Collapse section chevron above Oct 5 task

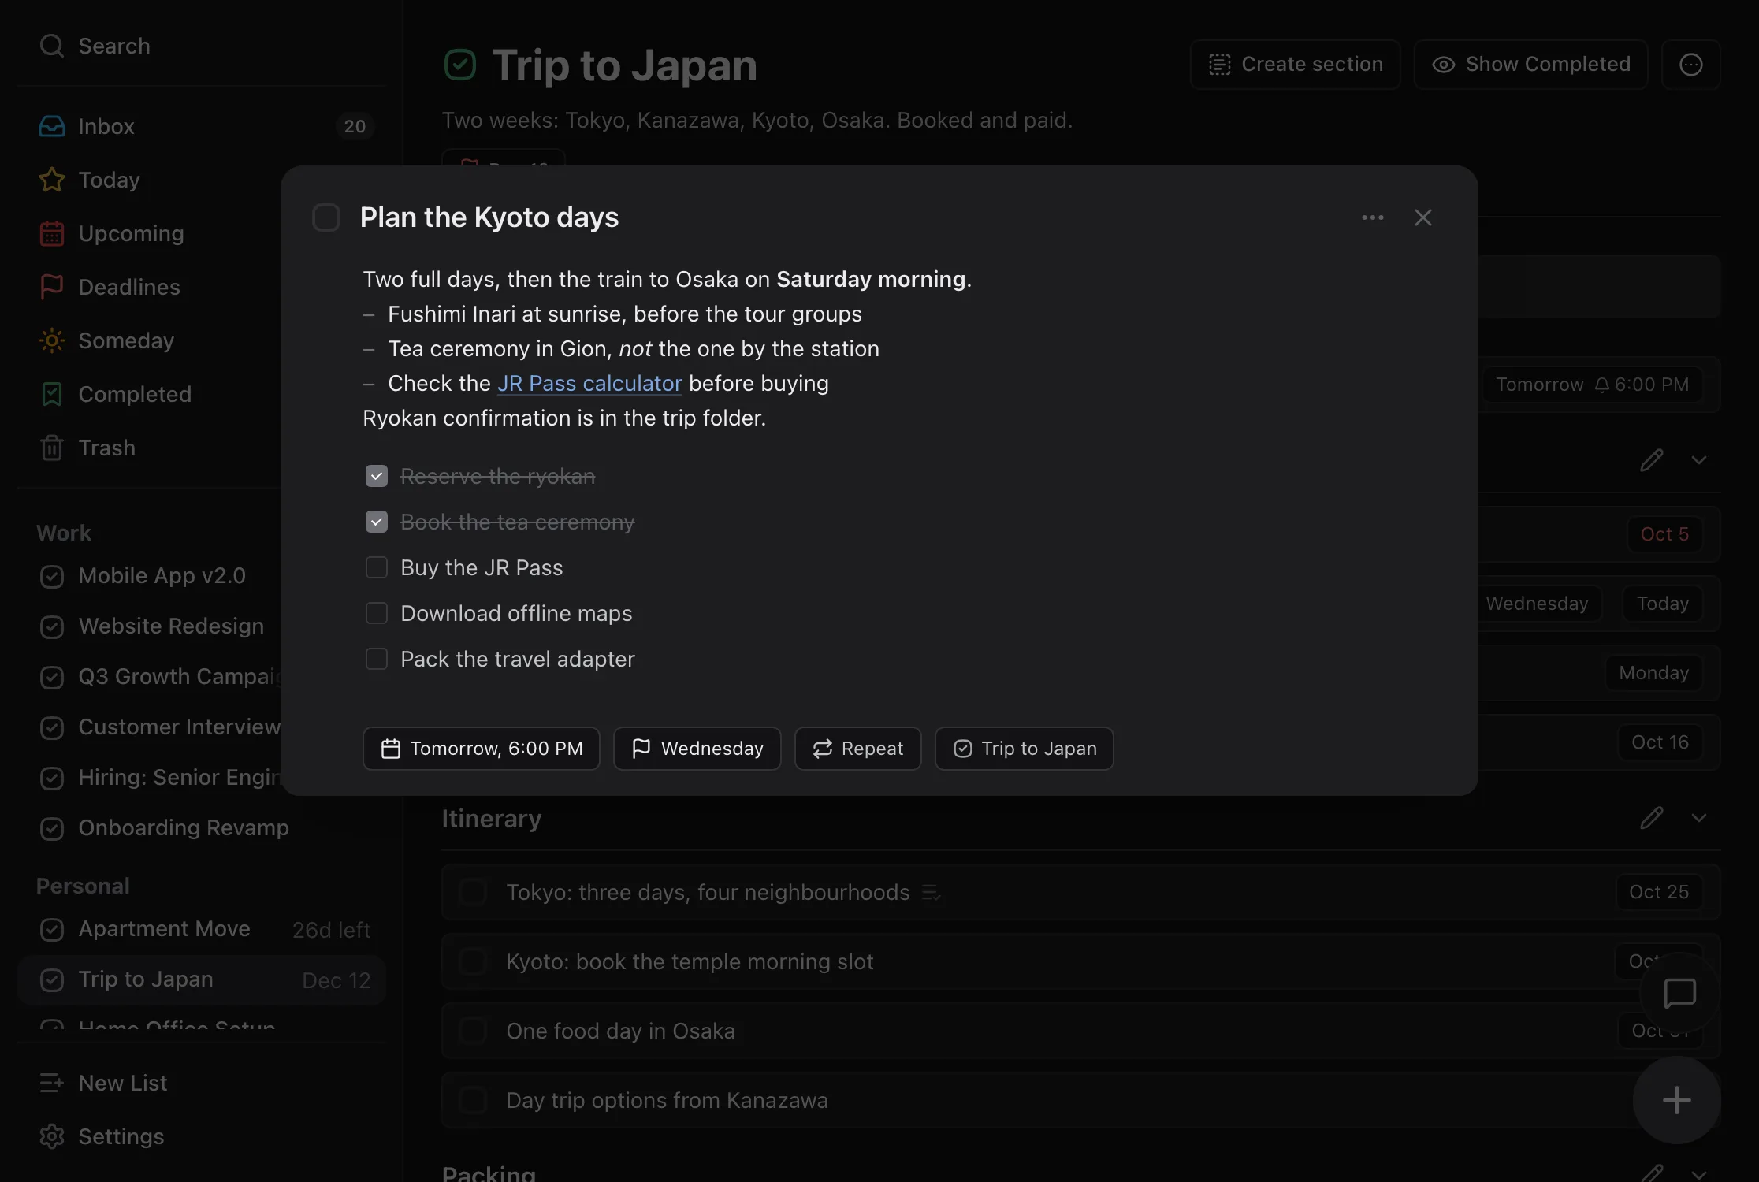1699,460
